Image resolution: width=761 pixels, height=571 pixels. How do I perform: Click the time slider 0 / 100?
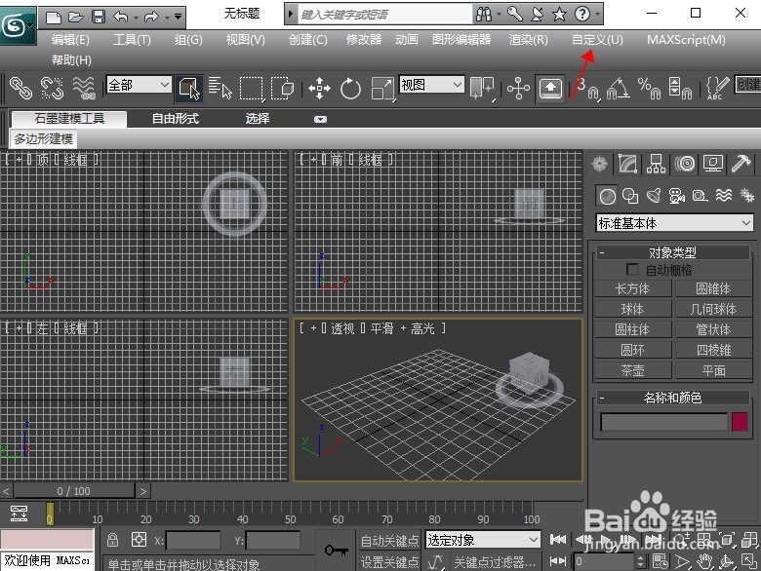(74, 491)
